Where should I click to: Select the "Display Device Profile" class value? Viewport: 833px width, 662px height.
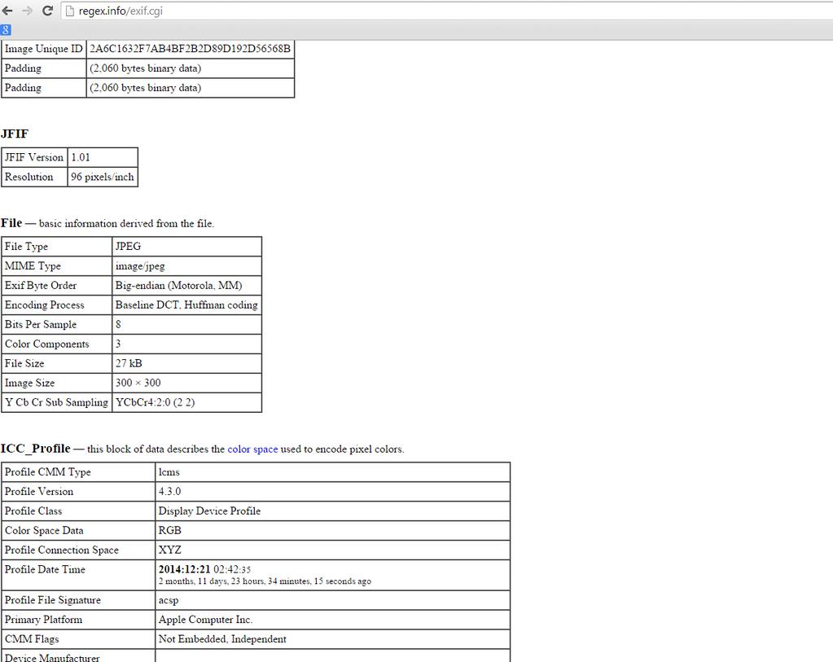tap(209, 511)
